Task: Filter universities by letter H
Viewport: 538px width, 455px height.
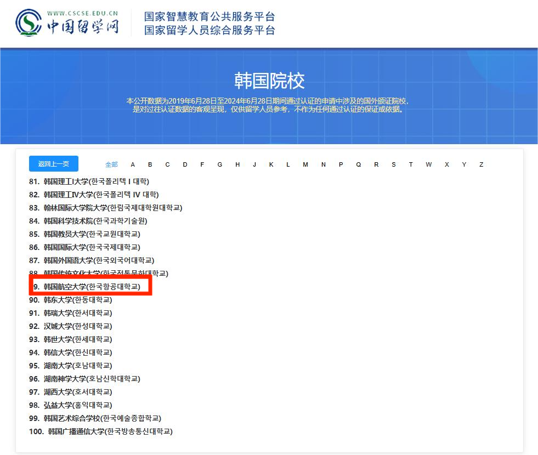Action: 237,164
